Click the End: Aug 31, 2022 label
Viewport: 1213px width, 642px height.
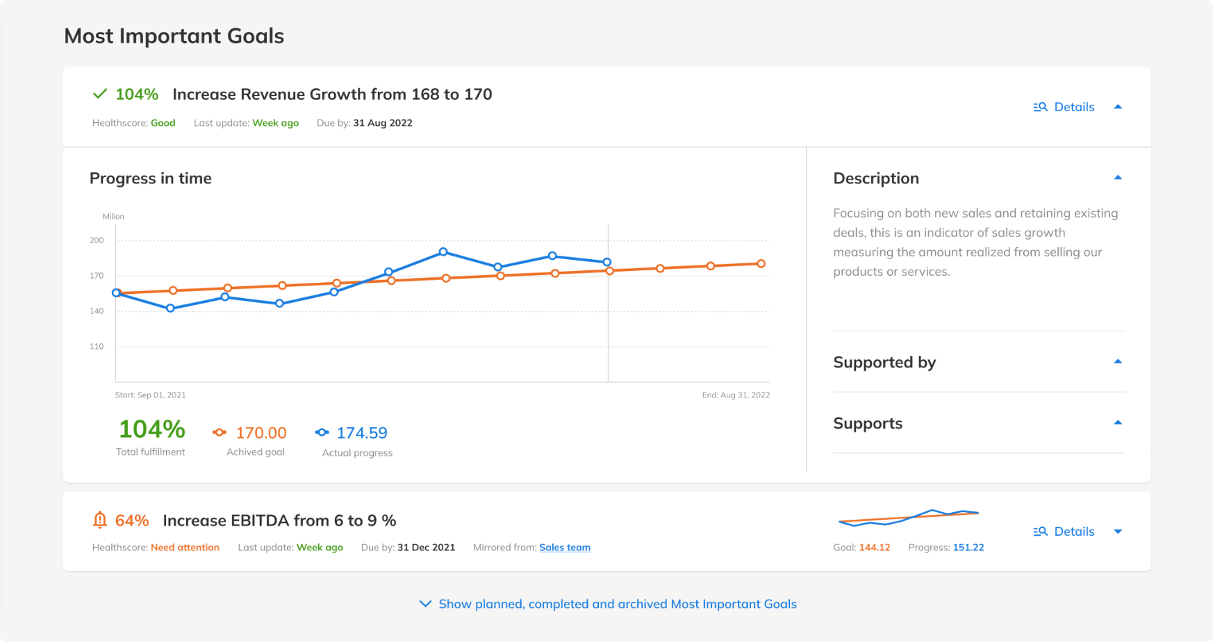pyautogui.click(x=736, y=395)
